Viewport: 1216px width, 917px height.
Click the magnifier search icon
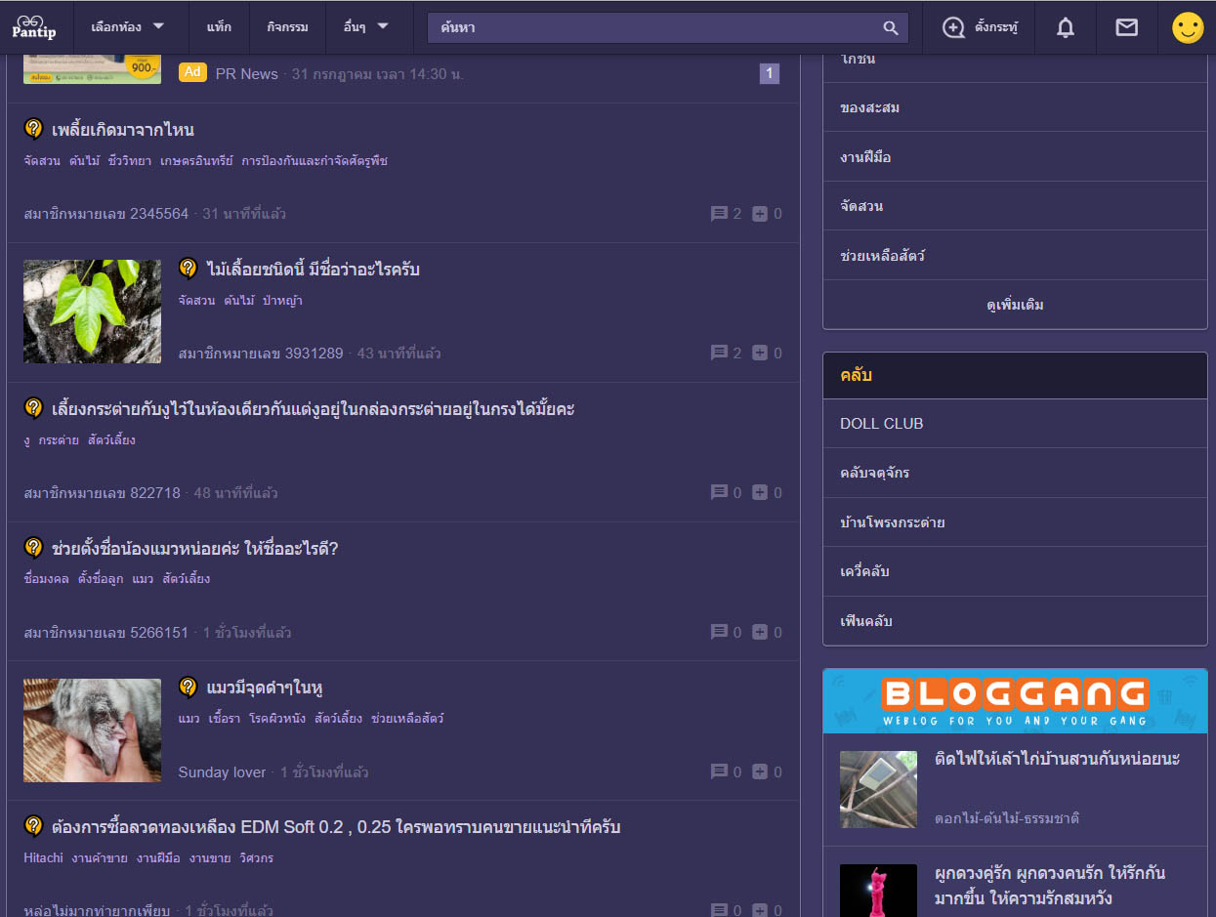[x=891, y=28]
